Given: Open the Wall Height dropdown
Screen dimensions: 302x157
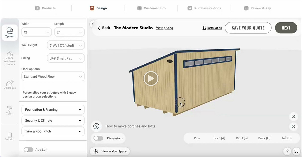Looking at the screenshot, I should pyautogui.click(x=66, y=46).
